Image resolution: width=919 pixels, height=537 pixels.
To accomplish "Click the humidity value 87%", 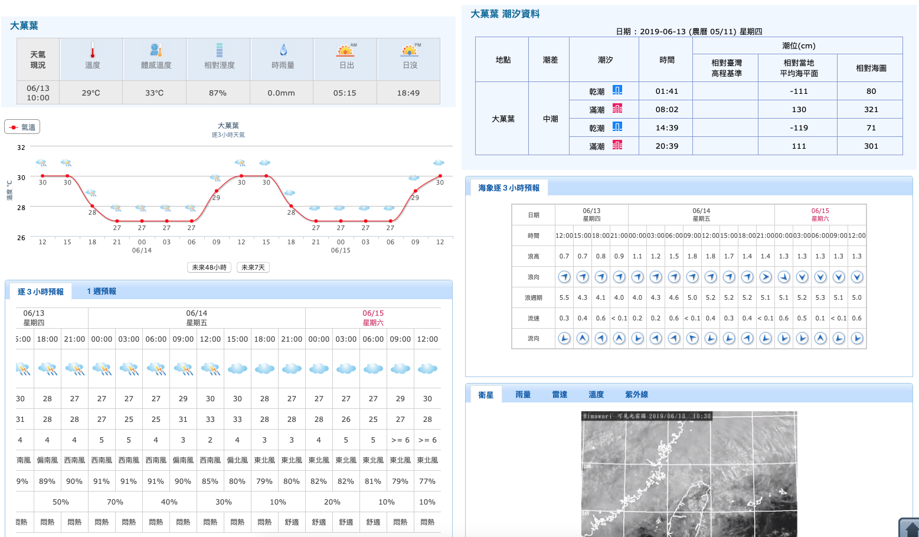I will pos(218,93).
